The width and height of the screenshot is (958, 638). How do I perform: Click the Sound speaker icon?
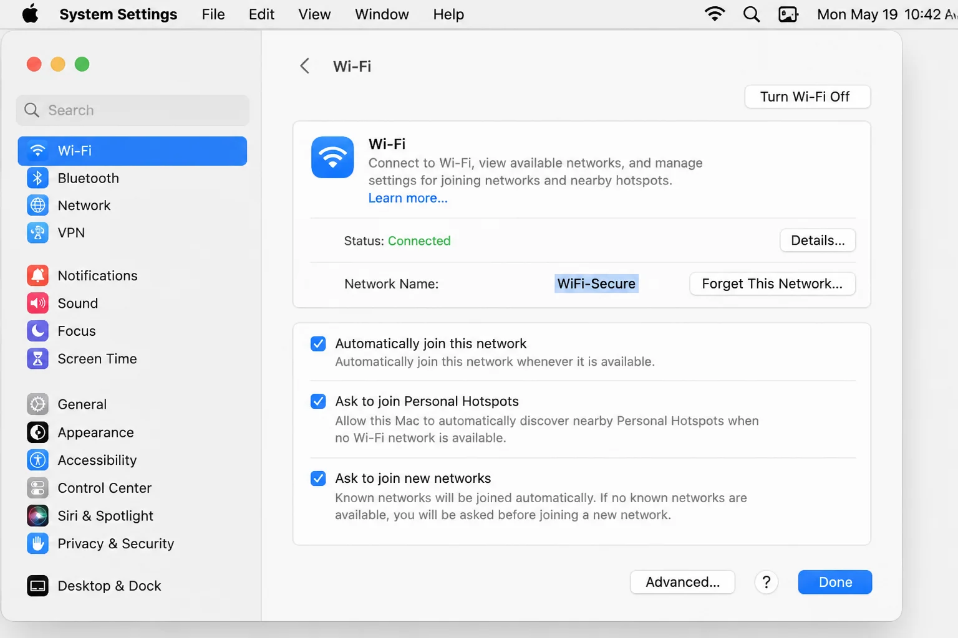pyautogui.click(x=38, y=303)
